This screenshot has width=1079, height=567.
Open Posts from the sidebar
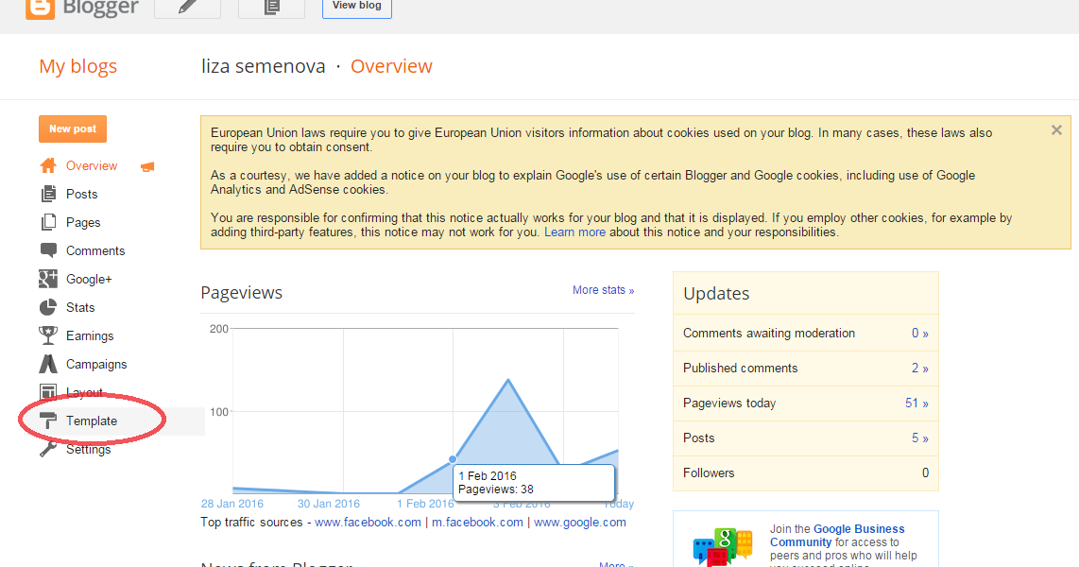coord(82,194)
